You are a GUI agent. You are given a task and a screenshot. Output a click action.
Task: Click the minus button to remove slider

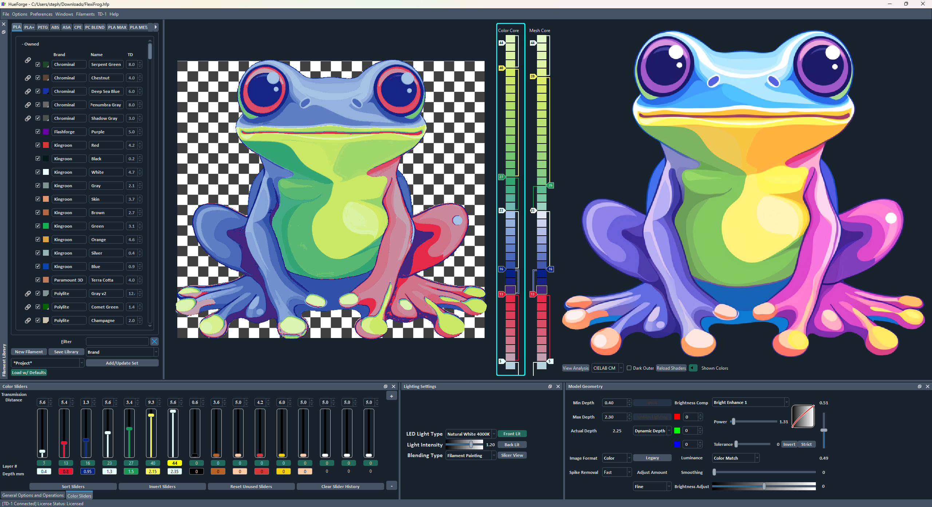(x=391, y=486)
